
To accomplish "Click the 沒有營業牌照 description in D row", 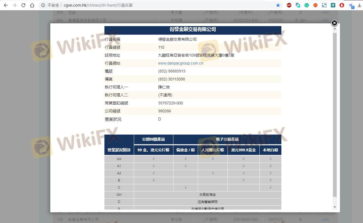I will point(207,202).
